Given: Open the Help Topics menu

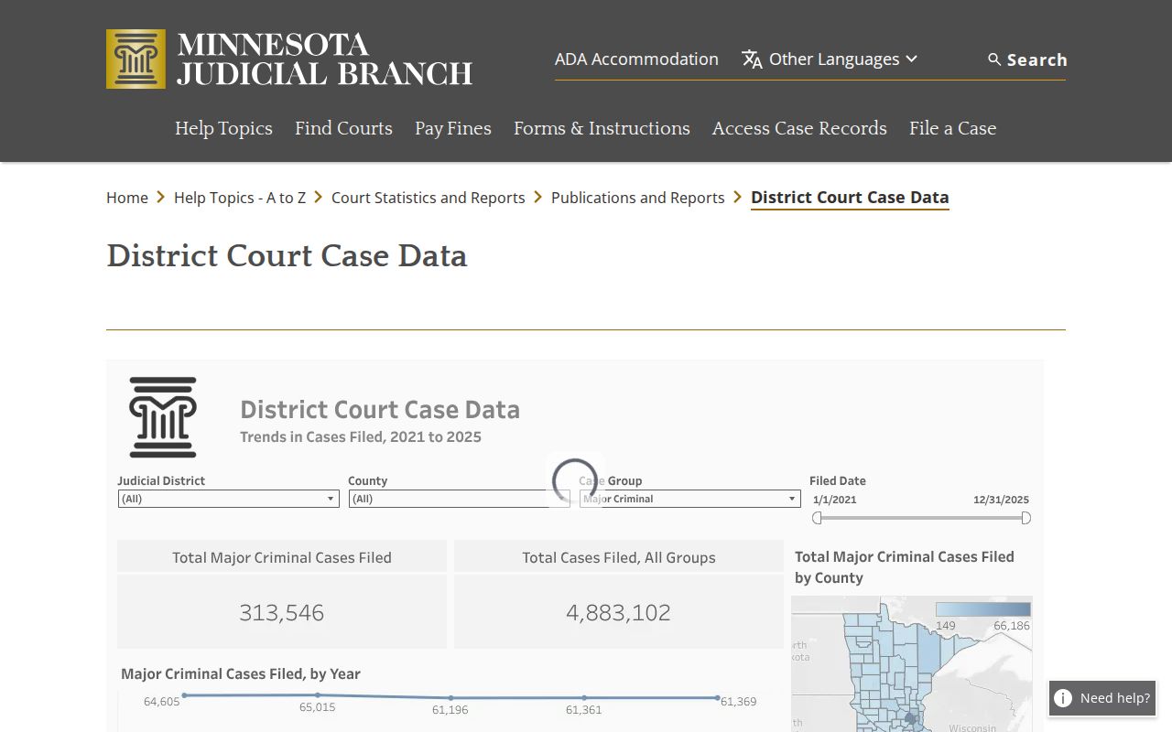Looking at the screenshot, I should tap(223, 128).
